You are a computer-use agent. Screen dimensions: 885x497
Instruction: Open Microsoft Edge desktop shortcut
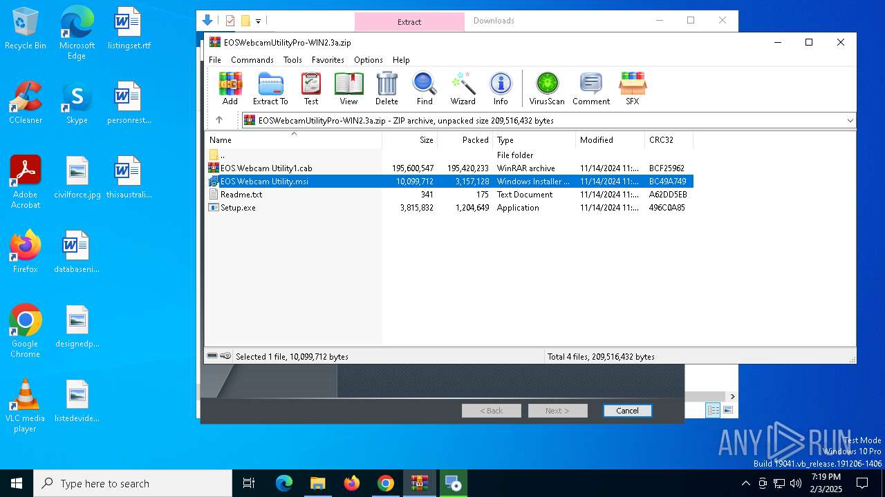pyautogui.click(x=77, y=33)
